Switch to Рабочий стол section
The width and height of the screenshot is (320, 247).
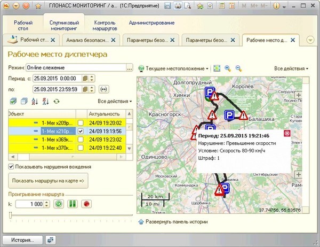pyautogui.click(x=23, y=26)
